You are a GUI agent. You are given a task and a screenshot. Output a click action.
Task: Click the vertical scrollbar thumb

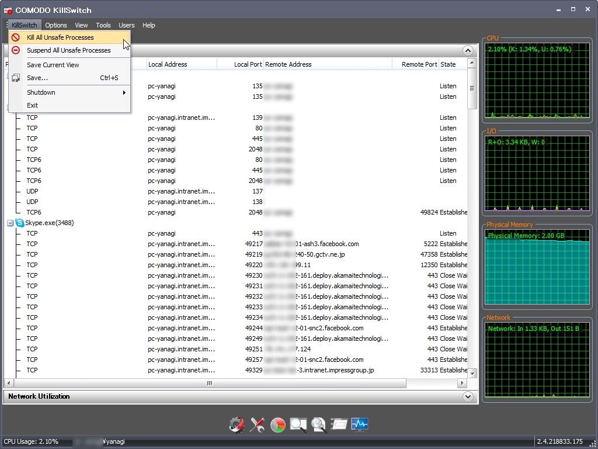[x=472, y=88]
